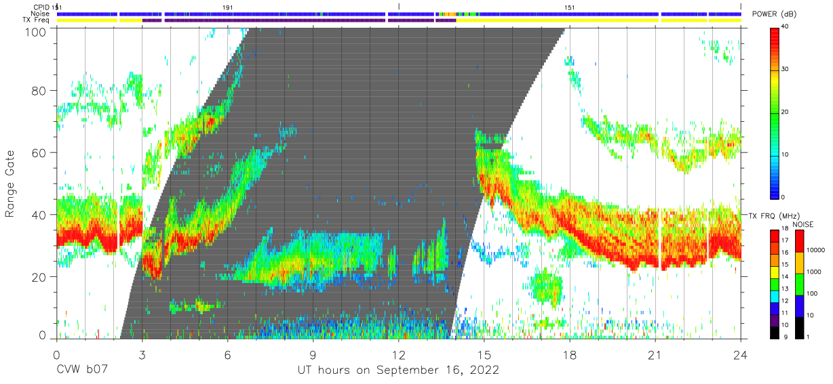The width and height of the screenshot is (833, 384).
Task: Select the 'NOISE' legend title
Action: 802,224
